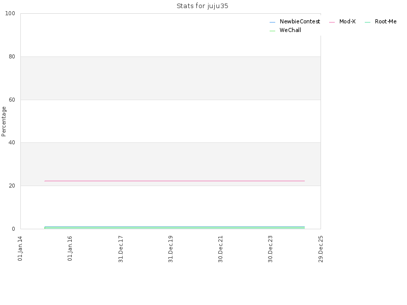This screenshot has height=305, width=407.
Task: Click the NewbieContest legend label
Action: coord(300,21)
